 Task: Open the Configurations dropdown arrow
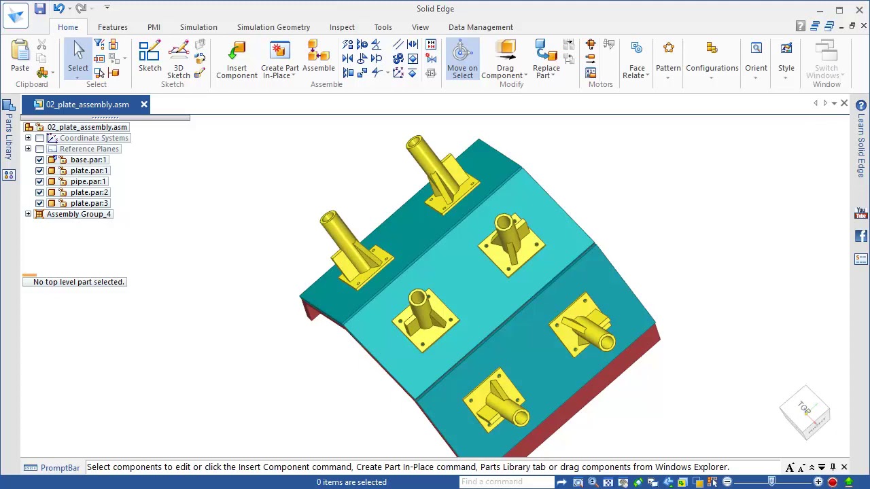(x=712, y=77)
